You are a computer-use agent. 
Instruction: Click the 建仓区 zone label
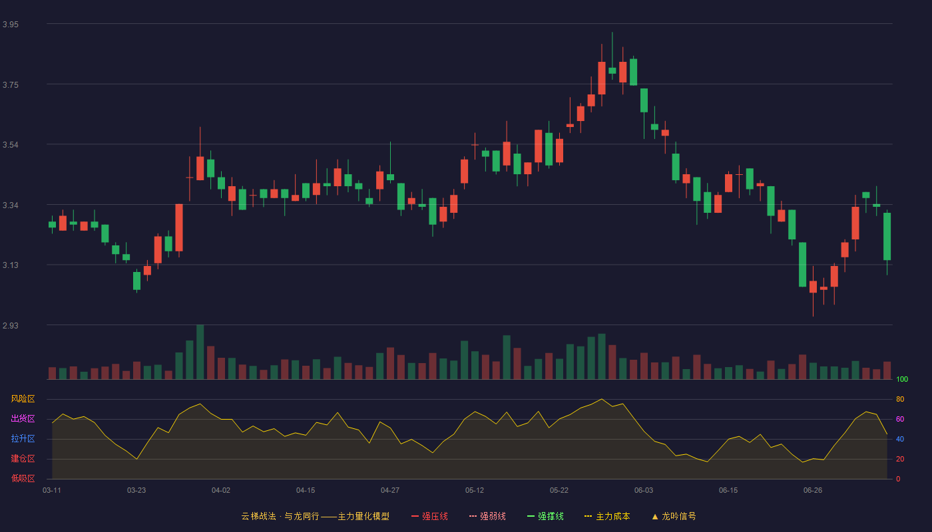pos(23,459)
